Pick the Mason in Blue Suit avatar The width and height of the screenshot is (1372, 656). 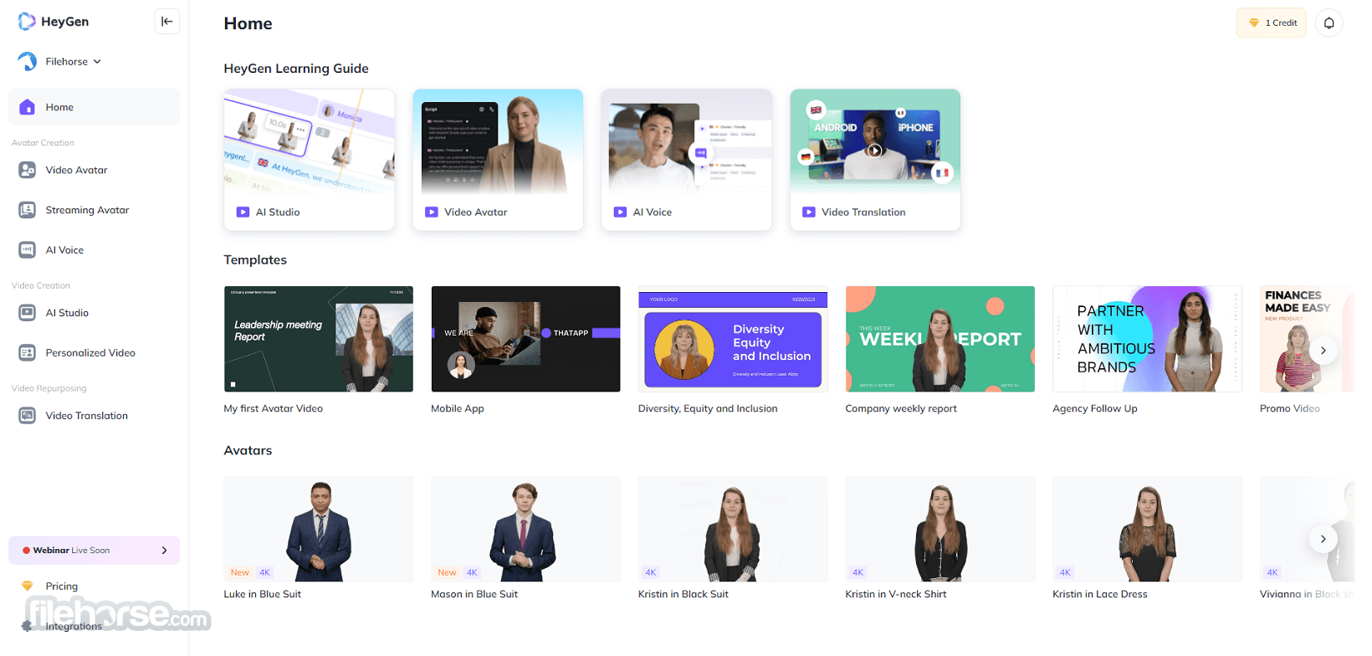pyautogui.click(x=525, y=529)
